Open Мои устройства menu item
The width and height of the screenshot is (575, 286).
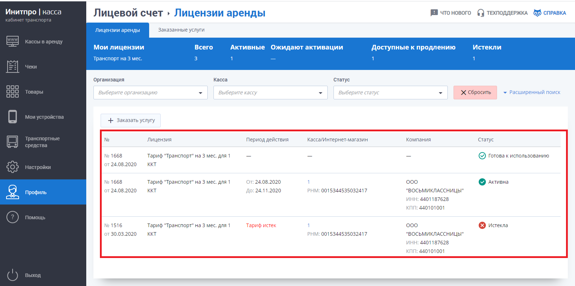43,117
